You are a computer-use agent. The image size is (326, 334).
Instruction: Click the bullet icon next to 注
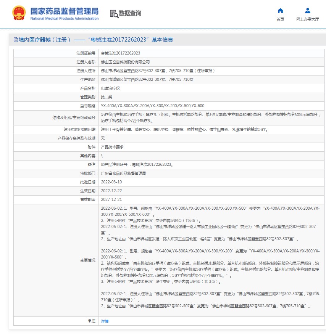pos(90,321)
